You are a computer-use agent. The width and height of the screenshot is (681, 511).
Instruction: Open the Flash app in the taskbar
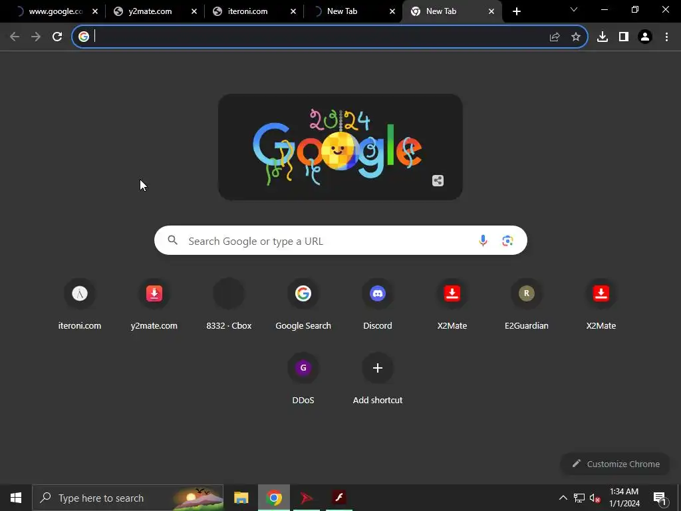tap(339, 498)
